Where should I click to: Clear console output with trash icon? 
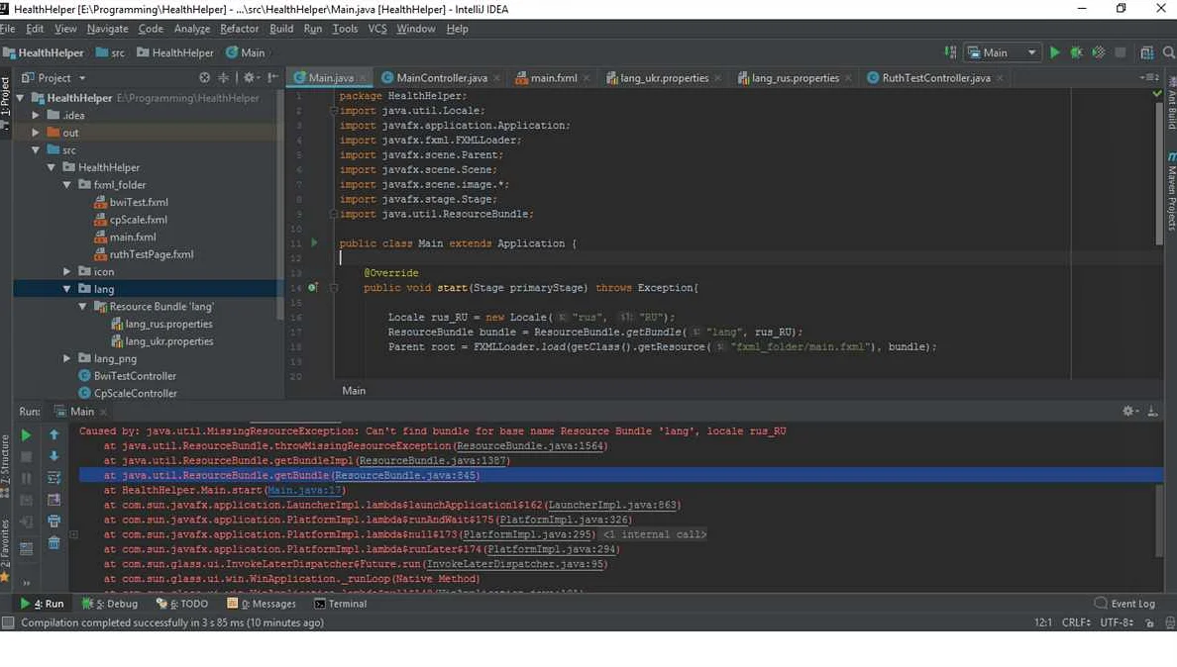[53, 543]
